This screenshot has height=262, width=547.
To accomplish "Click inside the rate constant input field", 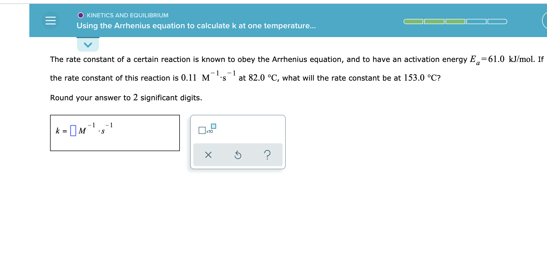I will tap(73, 131).
